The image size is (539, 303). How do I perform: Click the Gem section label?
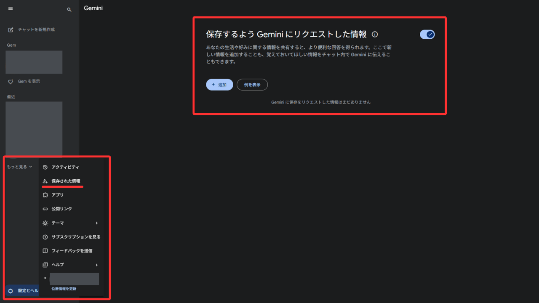[11, 45]
